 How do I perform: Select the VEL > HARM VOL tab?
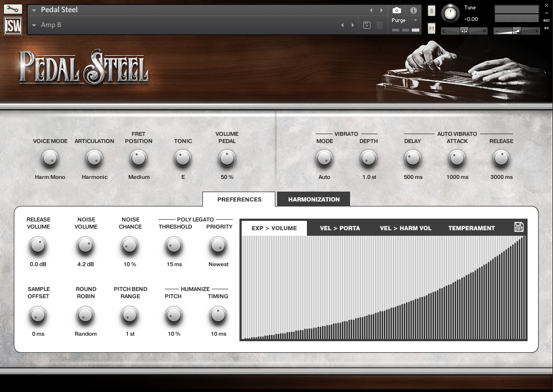click(x=405, y=227)
